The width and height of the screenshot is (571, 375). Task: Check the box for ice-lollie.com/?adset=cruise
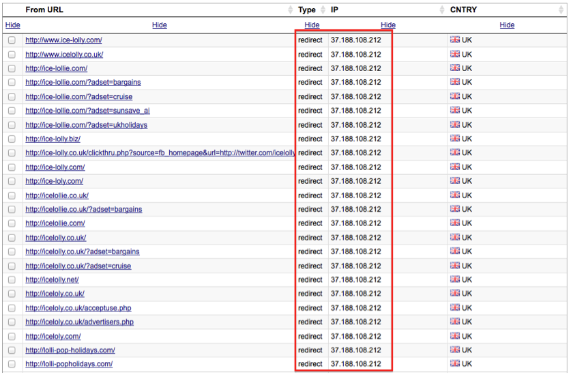12,97
